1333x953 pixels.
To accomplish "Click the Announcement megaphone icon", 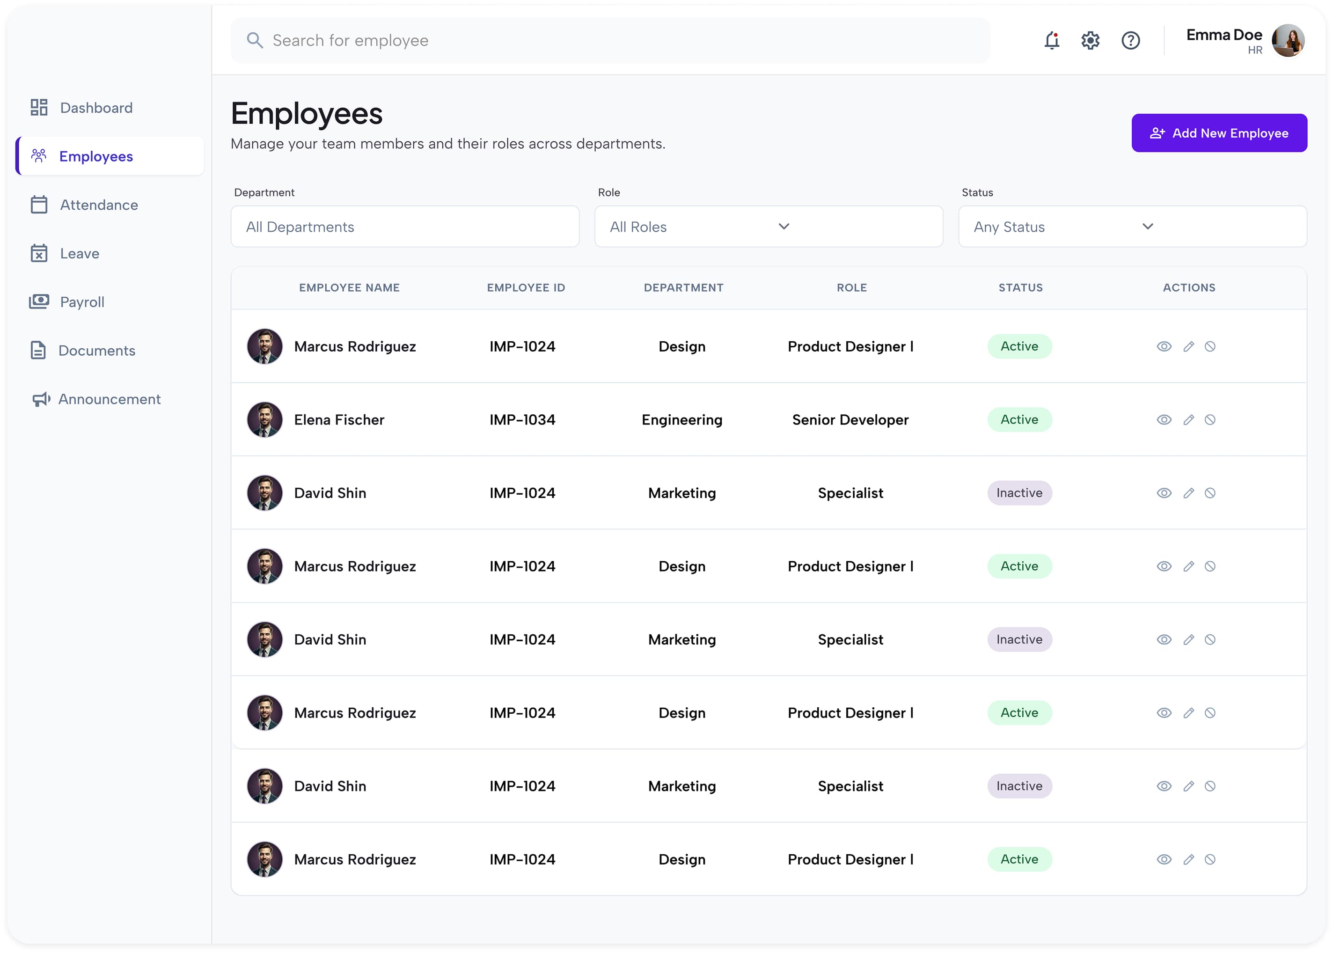I will (x=40, y=399).
